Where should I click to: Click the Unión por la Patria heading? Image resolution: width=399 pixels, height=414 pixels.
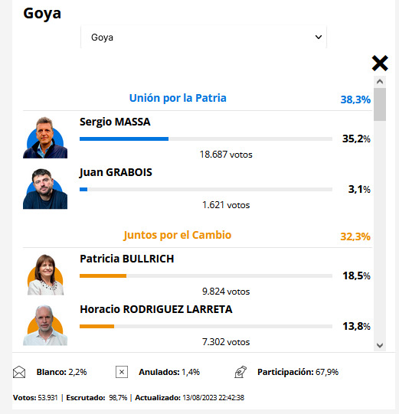[178, 98]
